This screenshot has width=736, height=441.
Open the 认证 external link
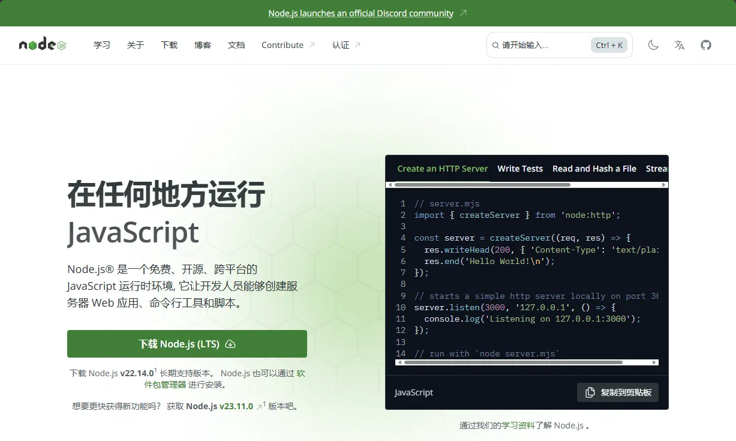(346, 45)
